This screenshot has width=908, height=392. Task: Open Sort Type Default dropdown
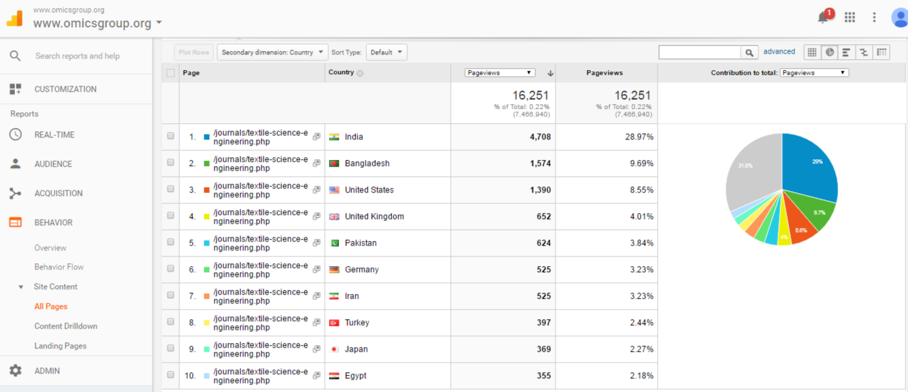coord(386,52)
